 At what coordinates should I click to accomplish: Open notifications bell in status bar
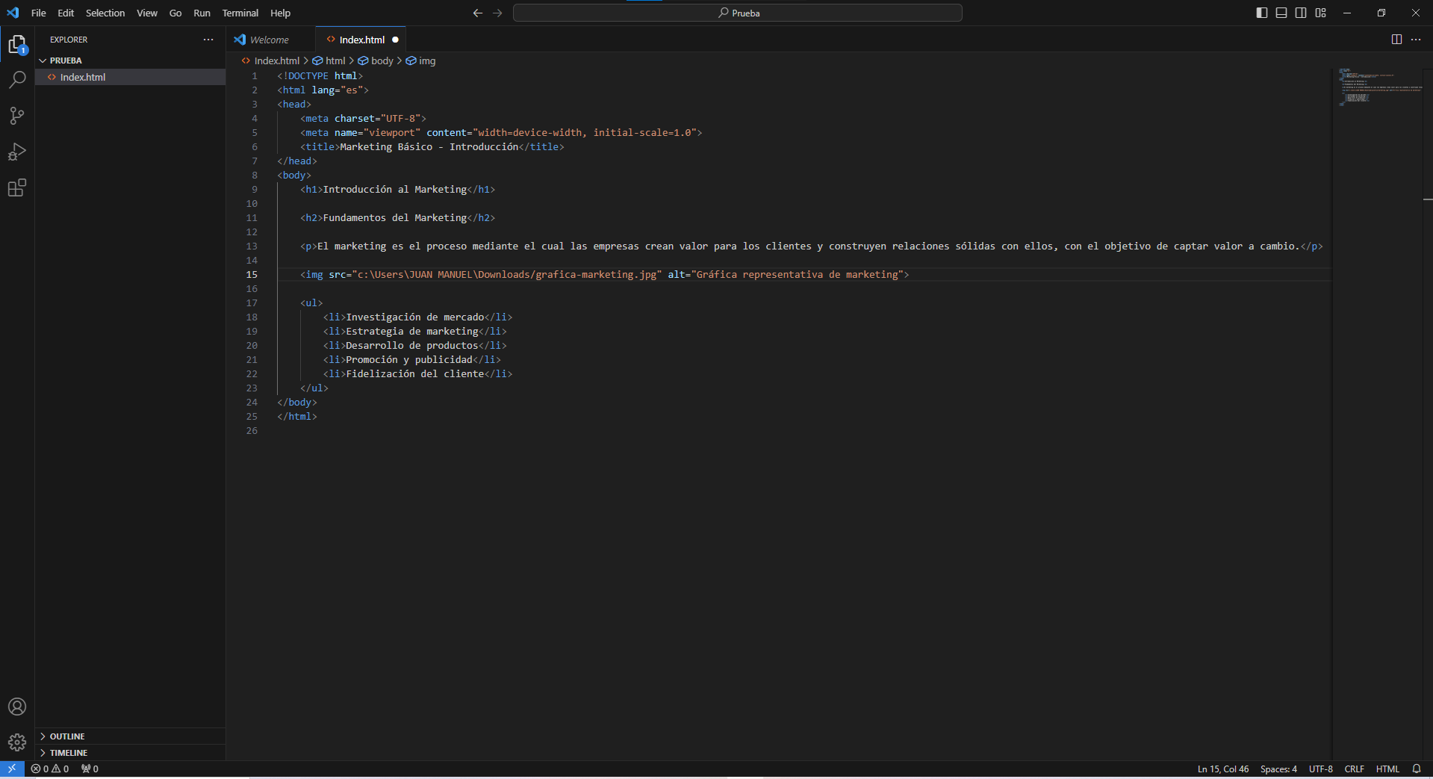click(1416, 769)
